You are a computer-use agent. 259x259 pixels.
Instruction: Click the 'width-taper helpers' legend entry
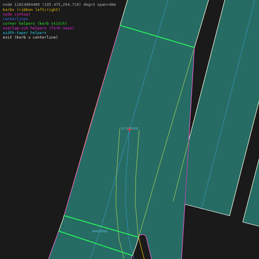click(24, 33)
